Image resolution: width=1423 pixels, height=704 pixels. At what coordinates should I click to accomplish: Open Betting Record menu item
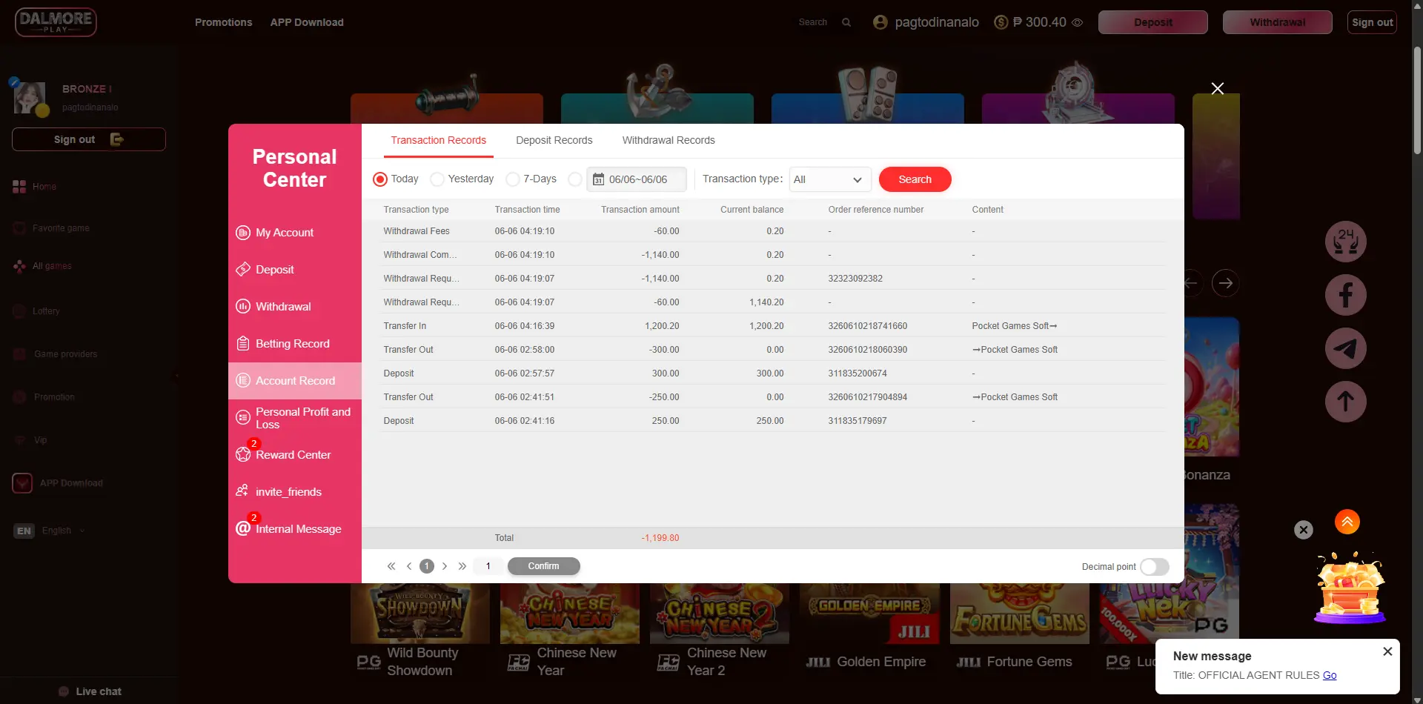(295, 344)
